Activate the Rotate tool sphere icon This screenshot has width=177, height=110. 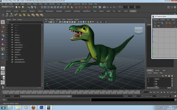(x=3, y=40)
